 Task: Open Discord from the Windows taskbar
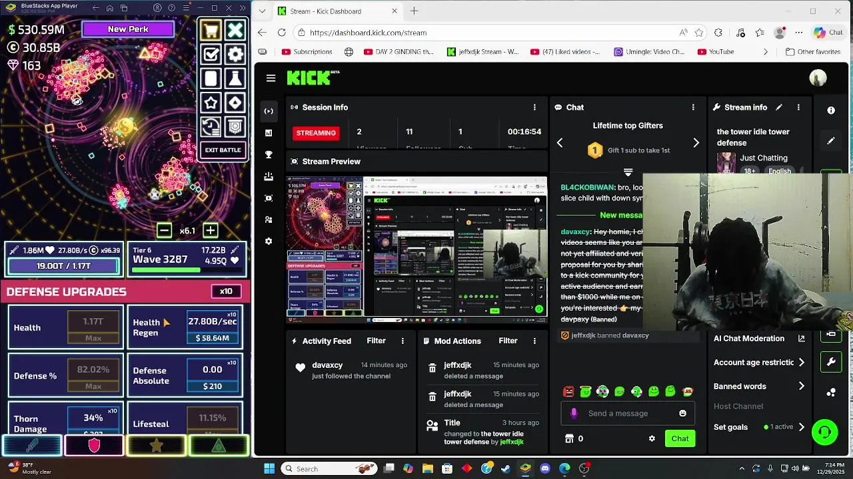[x=545, y=468]
